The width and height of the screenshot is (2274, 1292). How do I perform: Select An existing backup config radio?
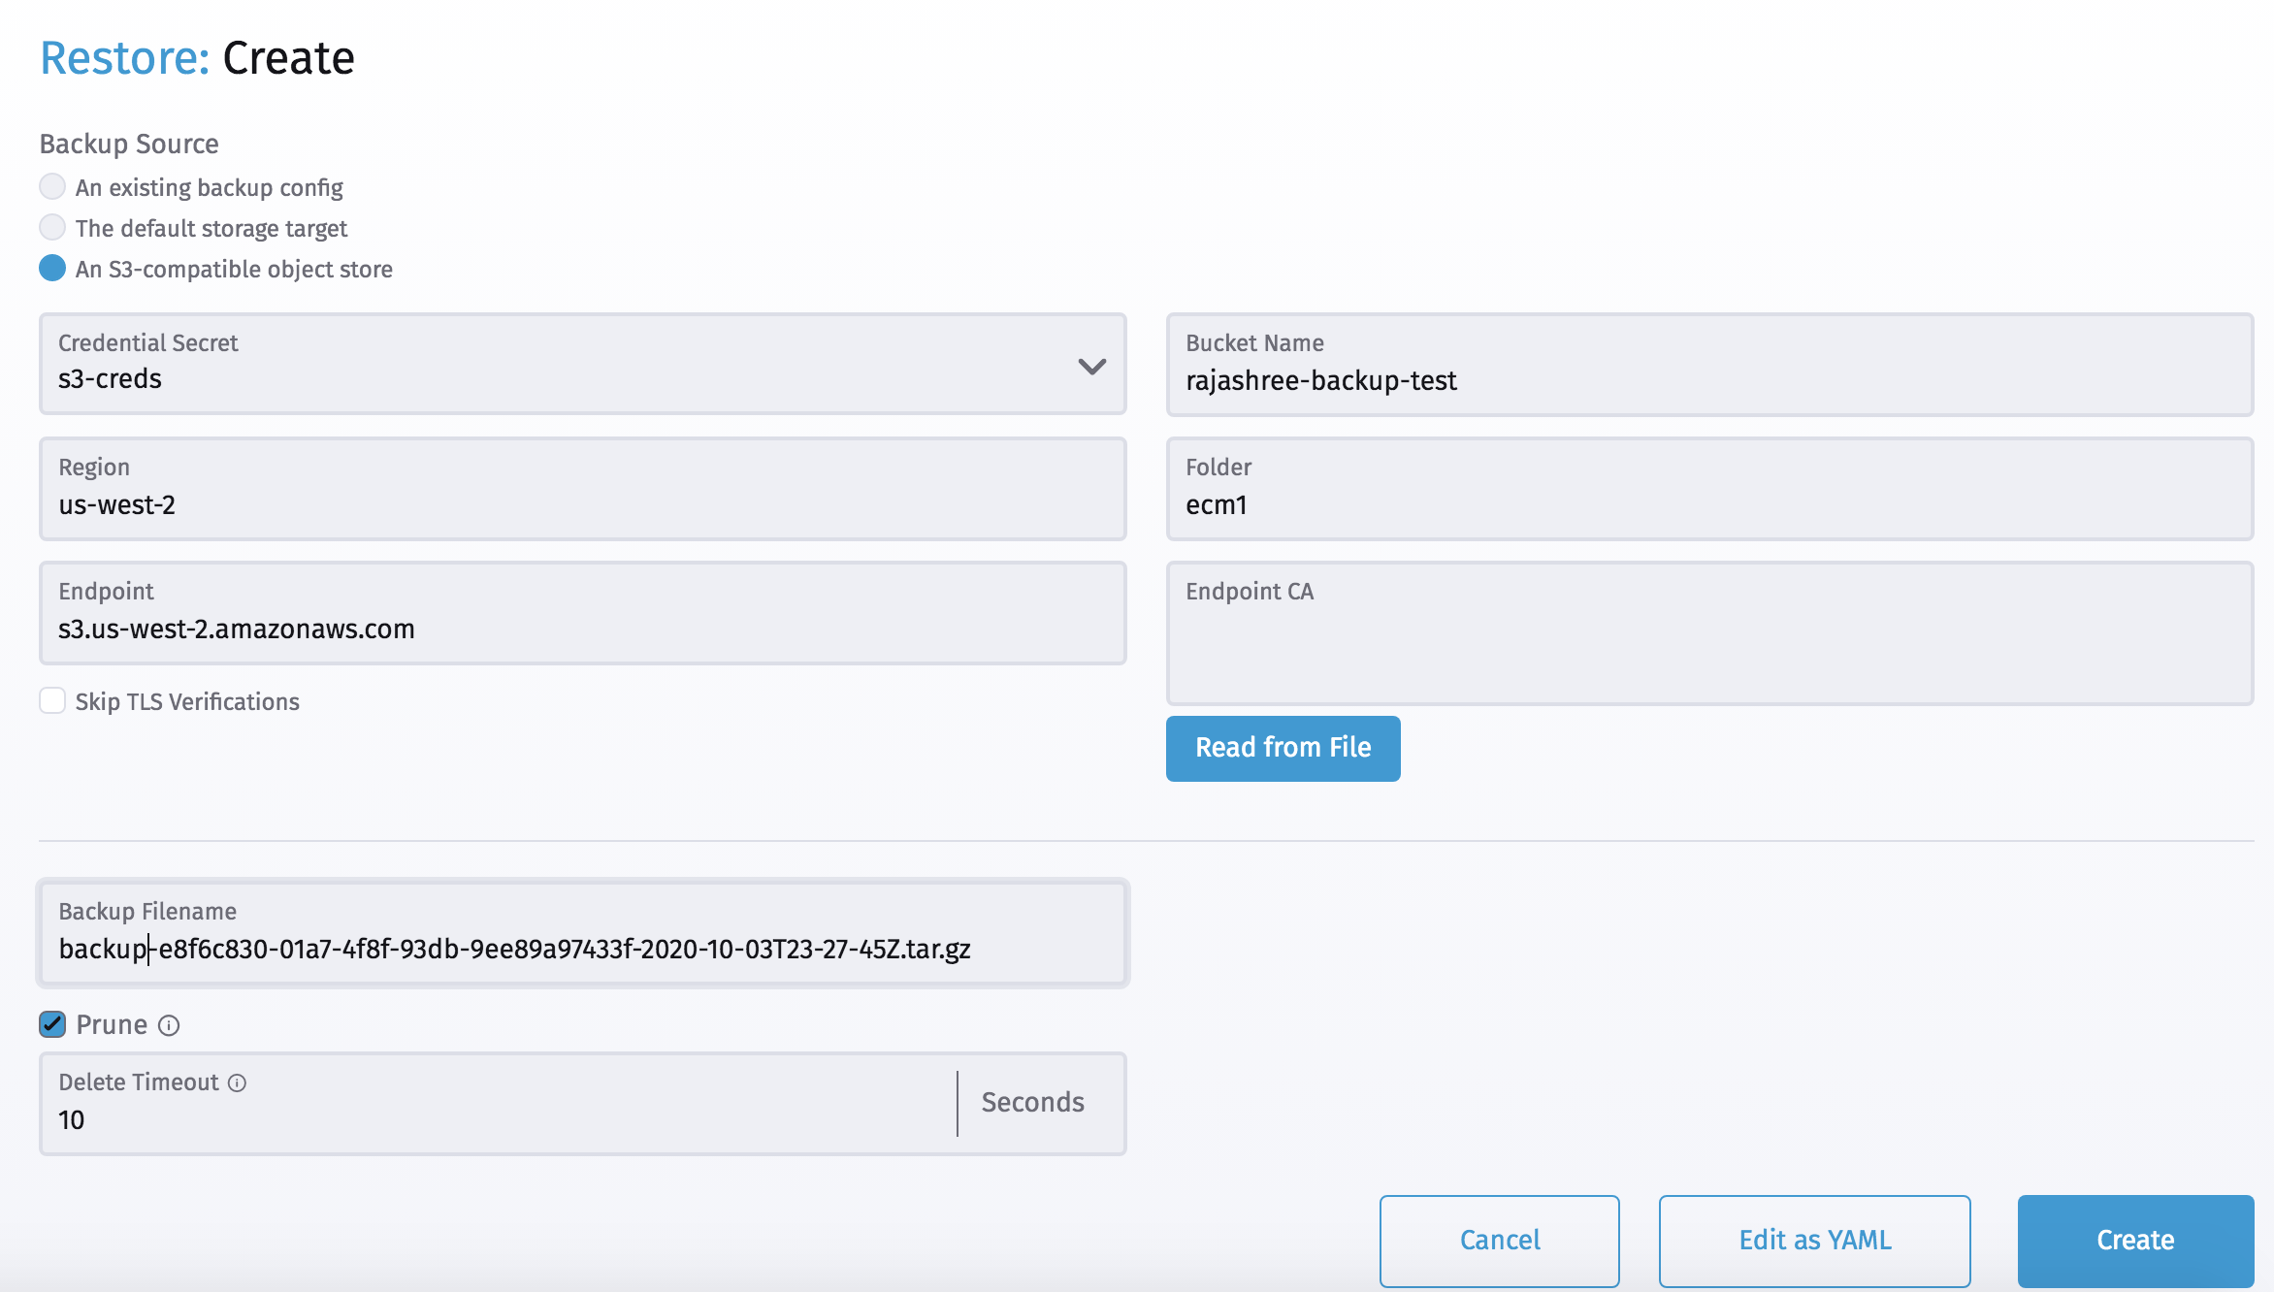click(x=52, y=186)
